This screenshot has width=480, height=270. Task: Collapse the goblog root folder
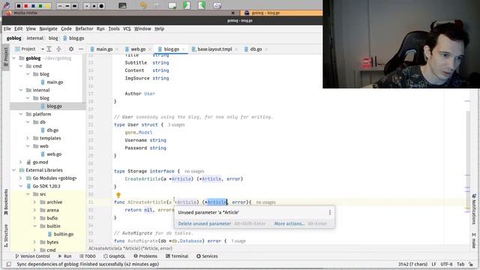coord(14,58)
